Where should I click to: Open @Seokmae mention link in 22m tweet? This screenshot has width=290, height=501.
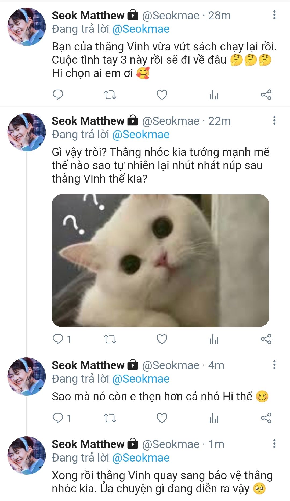tap(141, 135)
